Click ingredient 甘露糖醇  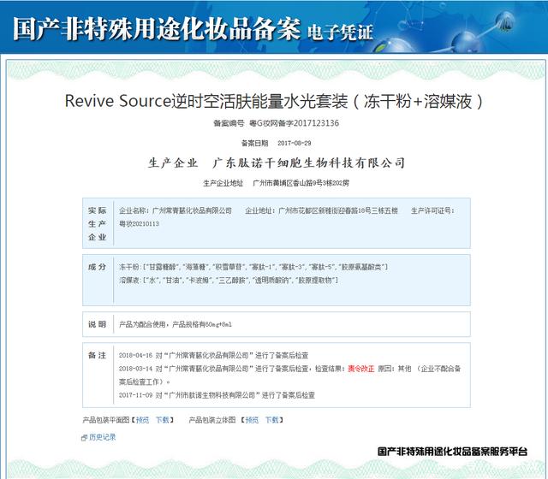[x=163, y=267]
